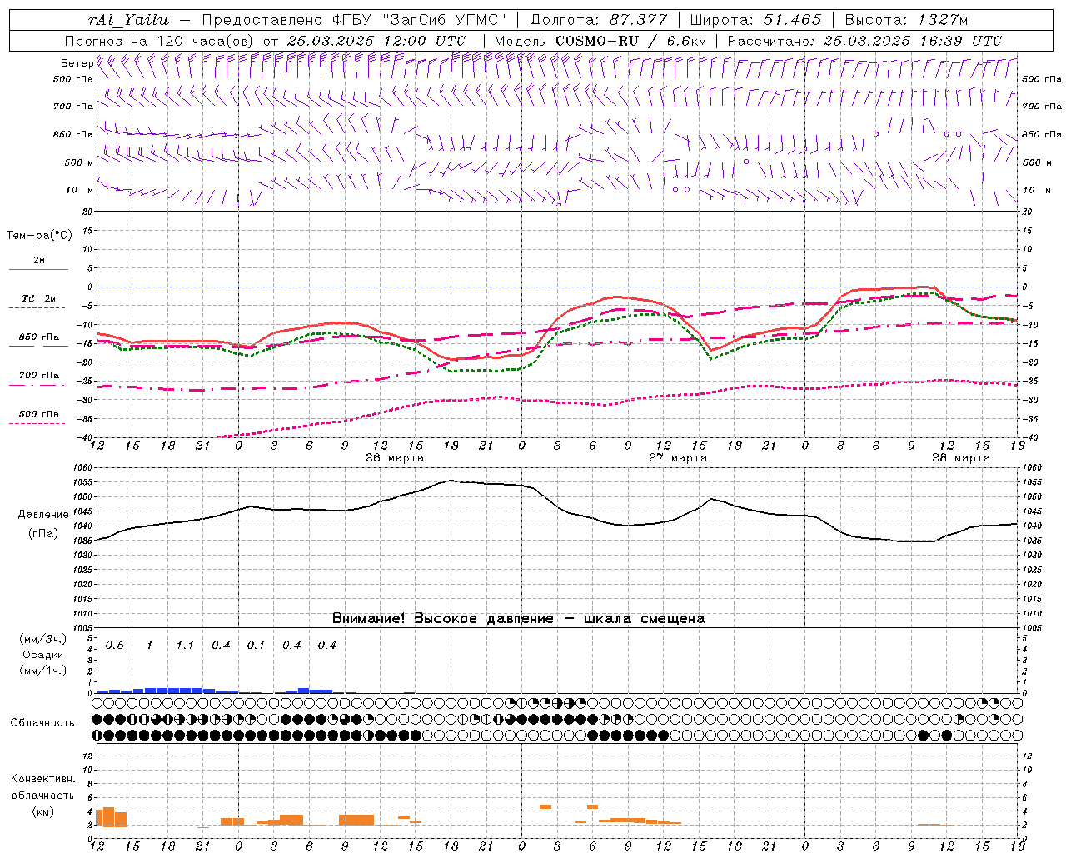Click the Осадки precipitation label
1066x853 pixels.
coord(42,655)
